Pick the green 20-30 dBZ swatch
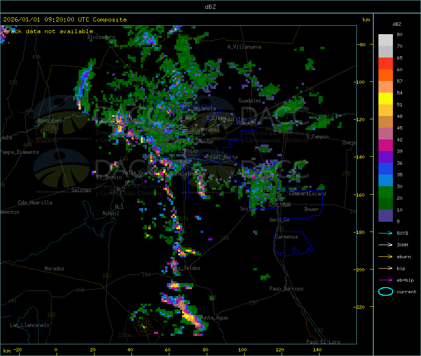 click(385, 192)
